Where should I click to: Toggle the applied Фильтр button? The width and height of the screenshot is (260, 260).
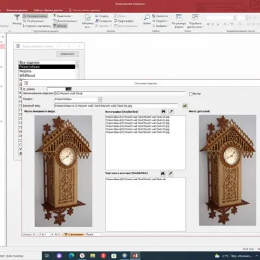tap(60, 26)
